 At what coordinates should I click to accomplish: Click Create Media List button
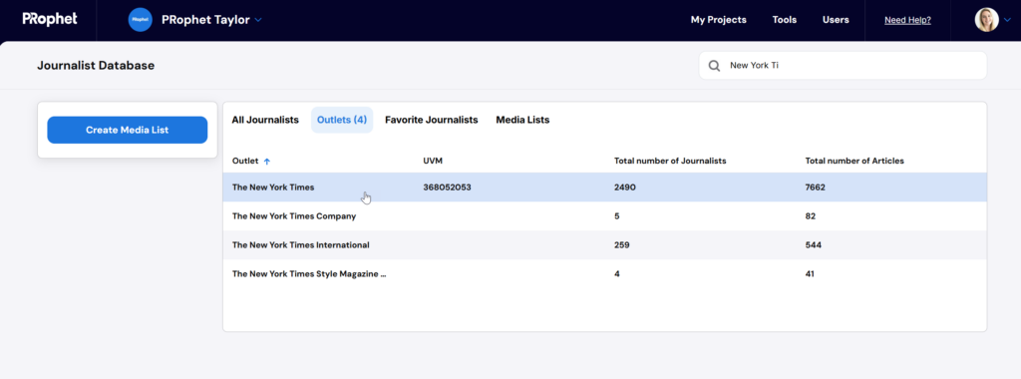tap(127, 131)
